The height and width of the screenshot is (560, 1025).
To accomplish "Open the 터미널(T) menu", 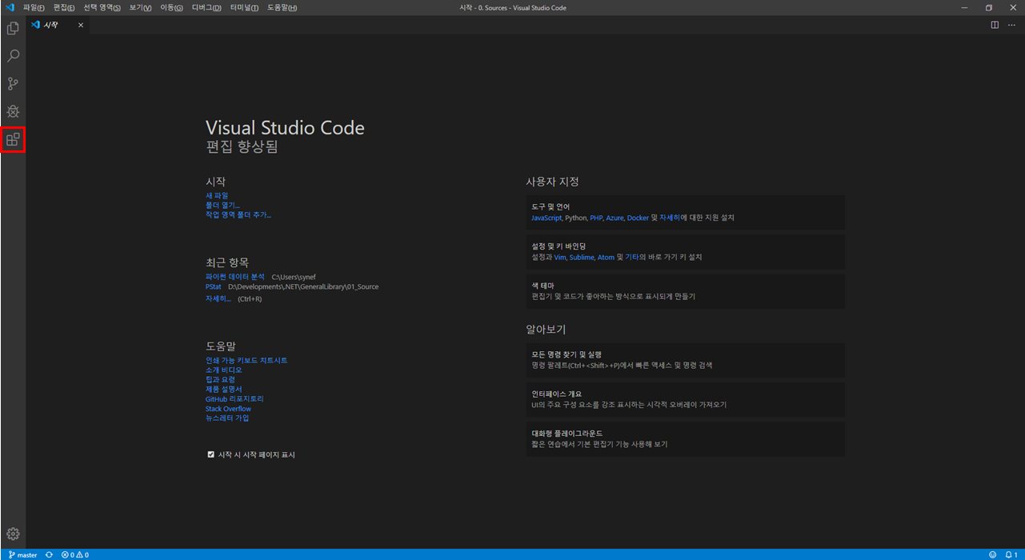I will coord(244,7).
